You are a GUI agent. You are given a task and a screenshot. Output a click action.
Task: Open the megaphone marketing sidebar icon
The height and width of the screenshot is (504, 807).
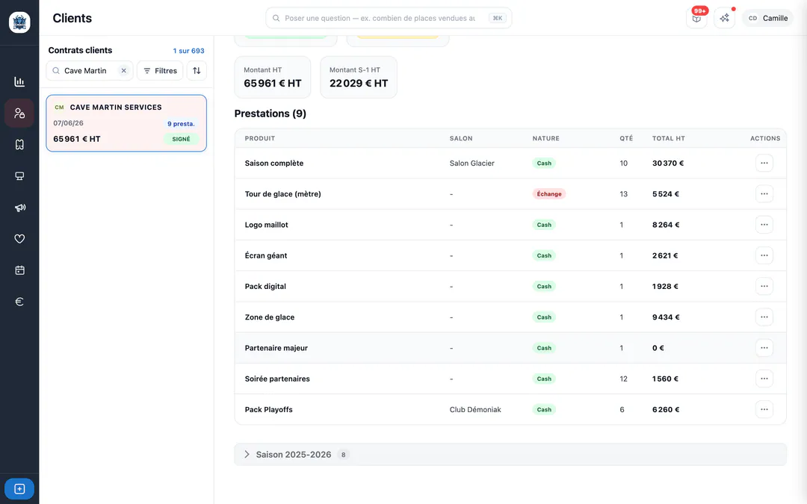[x=19, y=208]
